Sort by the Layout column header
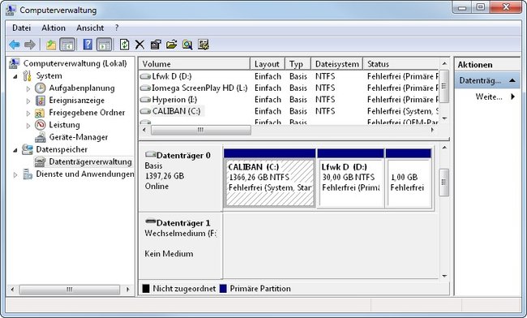The image size is (527, 318). pos(268,64)
